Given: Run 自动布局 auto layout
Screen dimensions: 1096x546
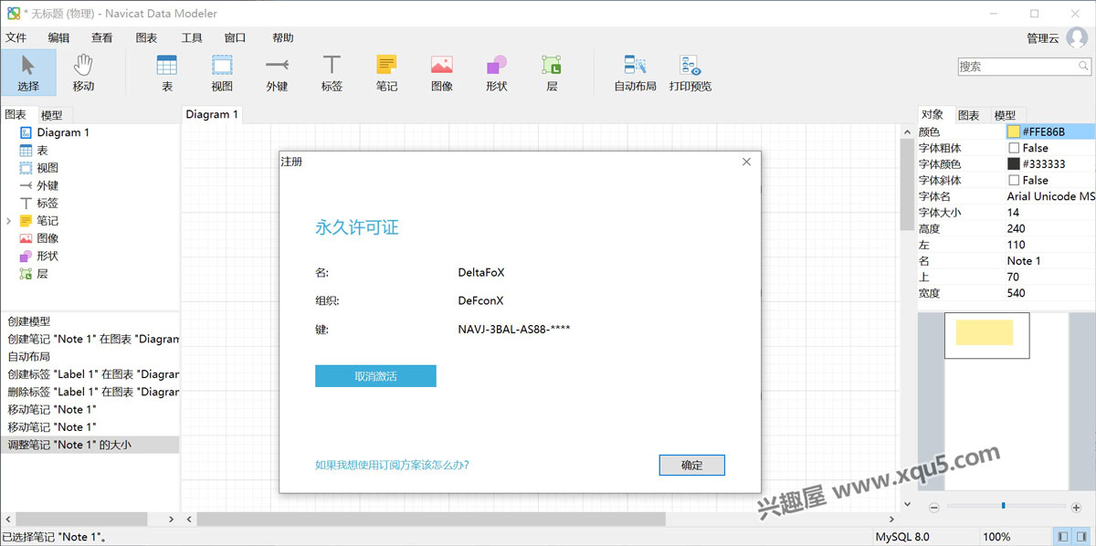Looking at the screenshot, I should pyautogui.click(x=635, y=72).
